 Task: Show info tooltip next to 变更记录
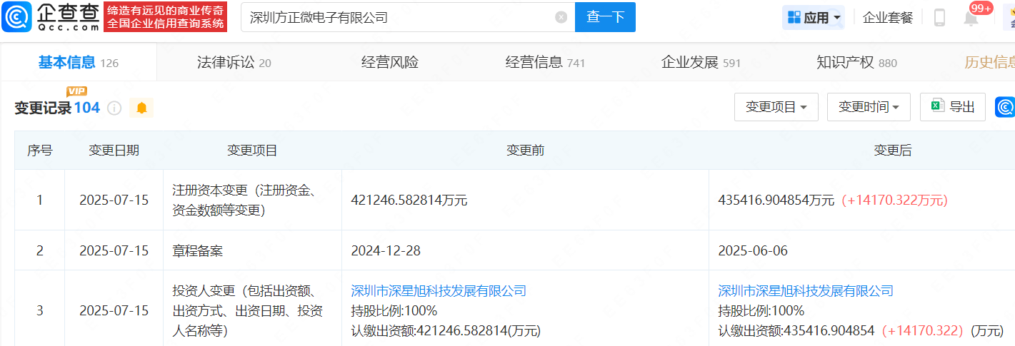[x=114, y=108]
